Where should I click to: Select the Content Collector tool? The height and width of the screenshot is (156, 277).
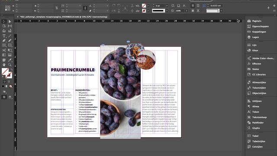point(4,31)
